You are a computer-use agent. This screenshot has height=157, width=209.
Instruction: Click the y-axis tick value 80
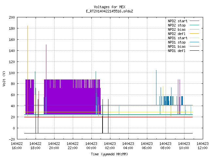click(x=13, y=84)
